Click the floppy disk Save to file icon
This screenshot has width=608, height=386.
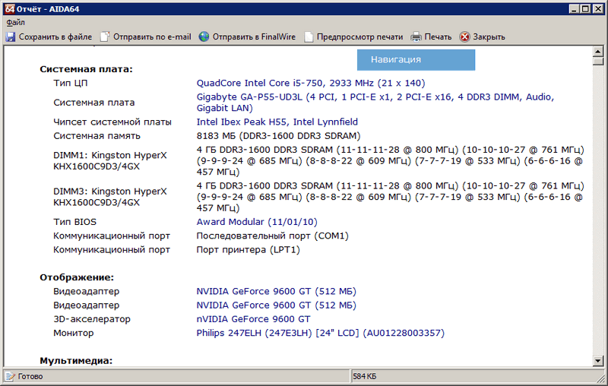[11, 36]
